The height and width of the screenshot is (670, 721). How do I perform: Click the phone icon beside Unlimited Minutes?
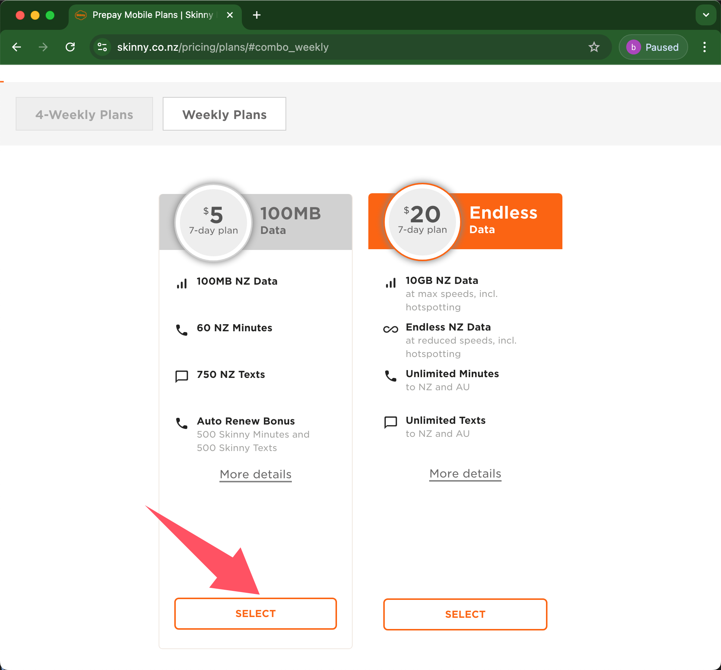[391, 376]
